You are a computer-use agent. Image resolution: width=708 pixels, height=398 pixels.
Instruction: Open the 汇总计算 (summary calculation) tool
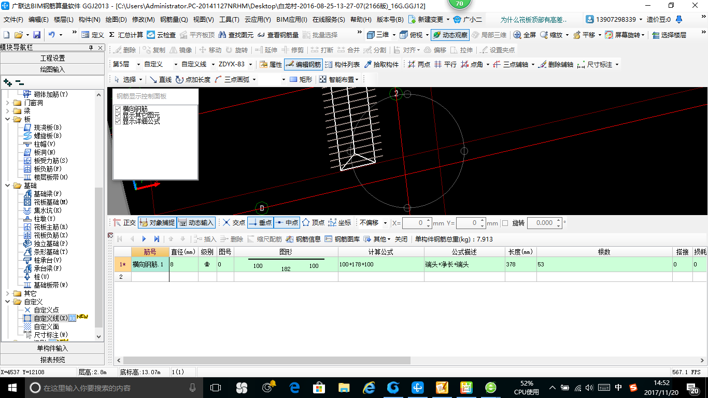126,35
